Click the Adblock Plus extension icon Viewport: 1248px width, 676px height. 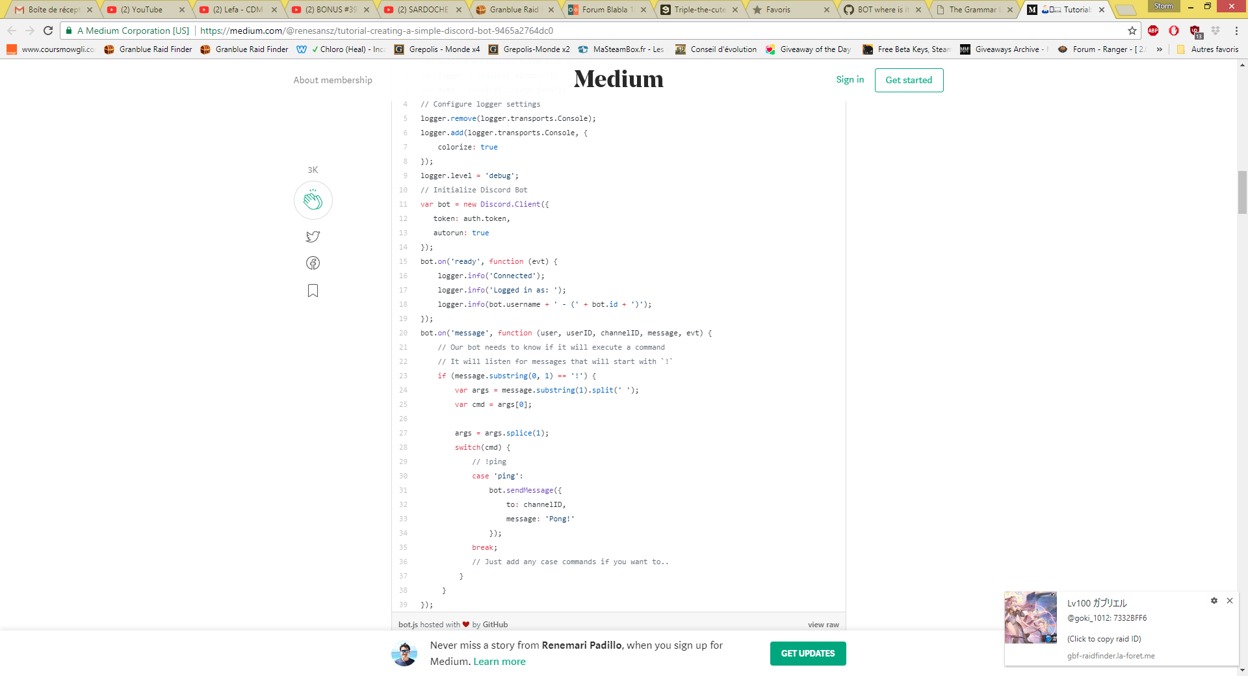click(x=1152, y=30)
